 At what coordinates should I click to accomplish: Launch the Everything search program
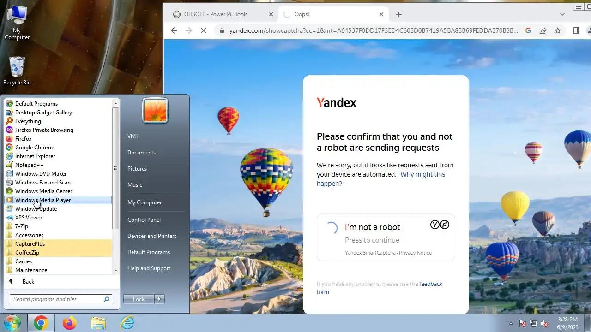point(58,121)
